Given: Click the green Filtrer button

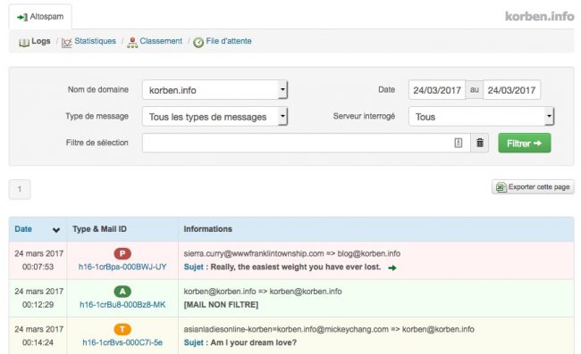Looking at the screenshot, I should [x=525, y=143].
